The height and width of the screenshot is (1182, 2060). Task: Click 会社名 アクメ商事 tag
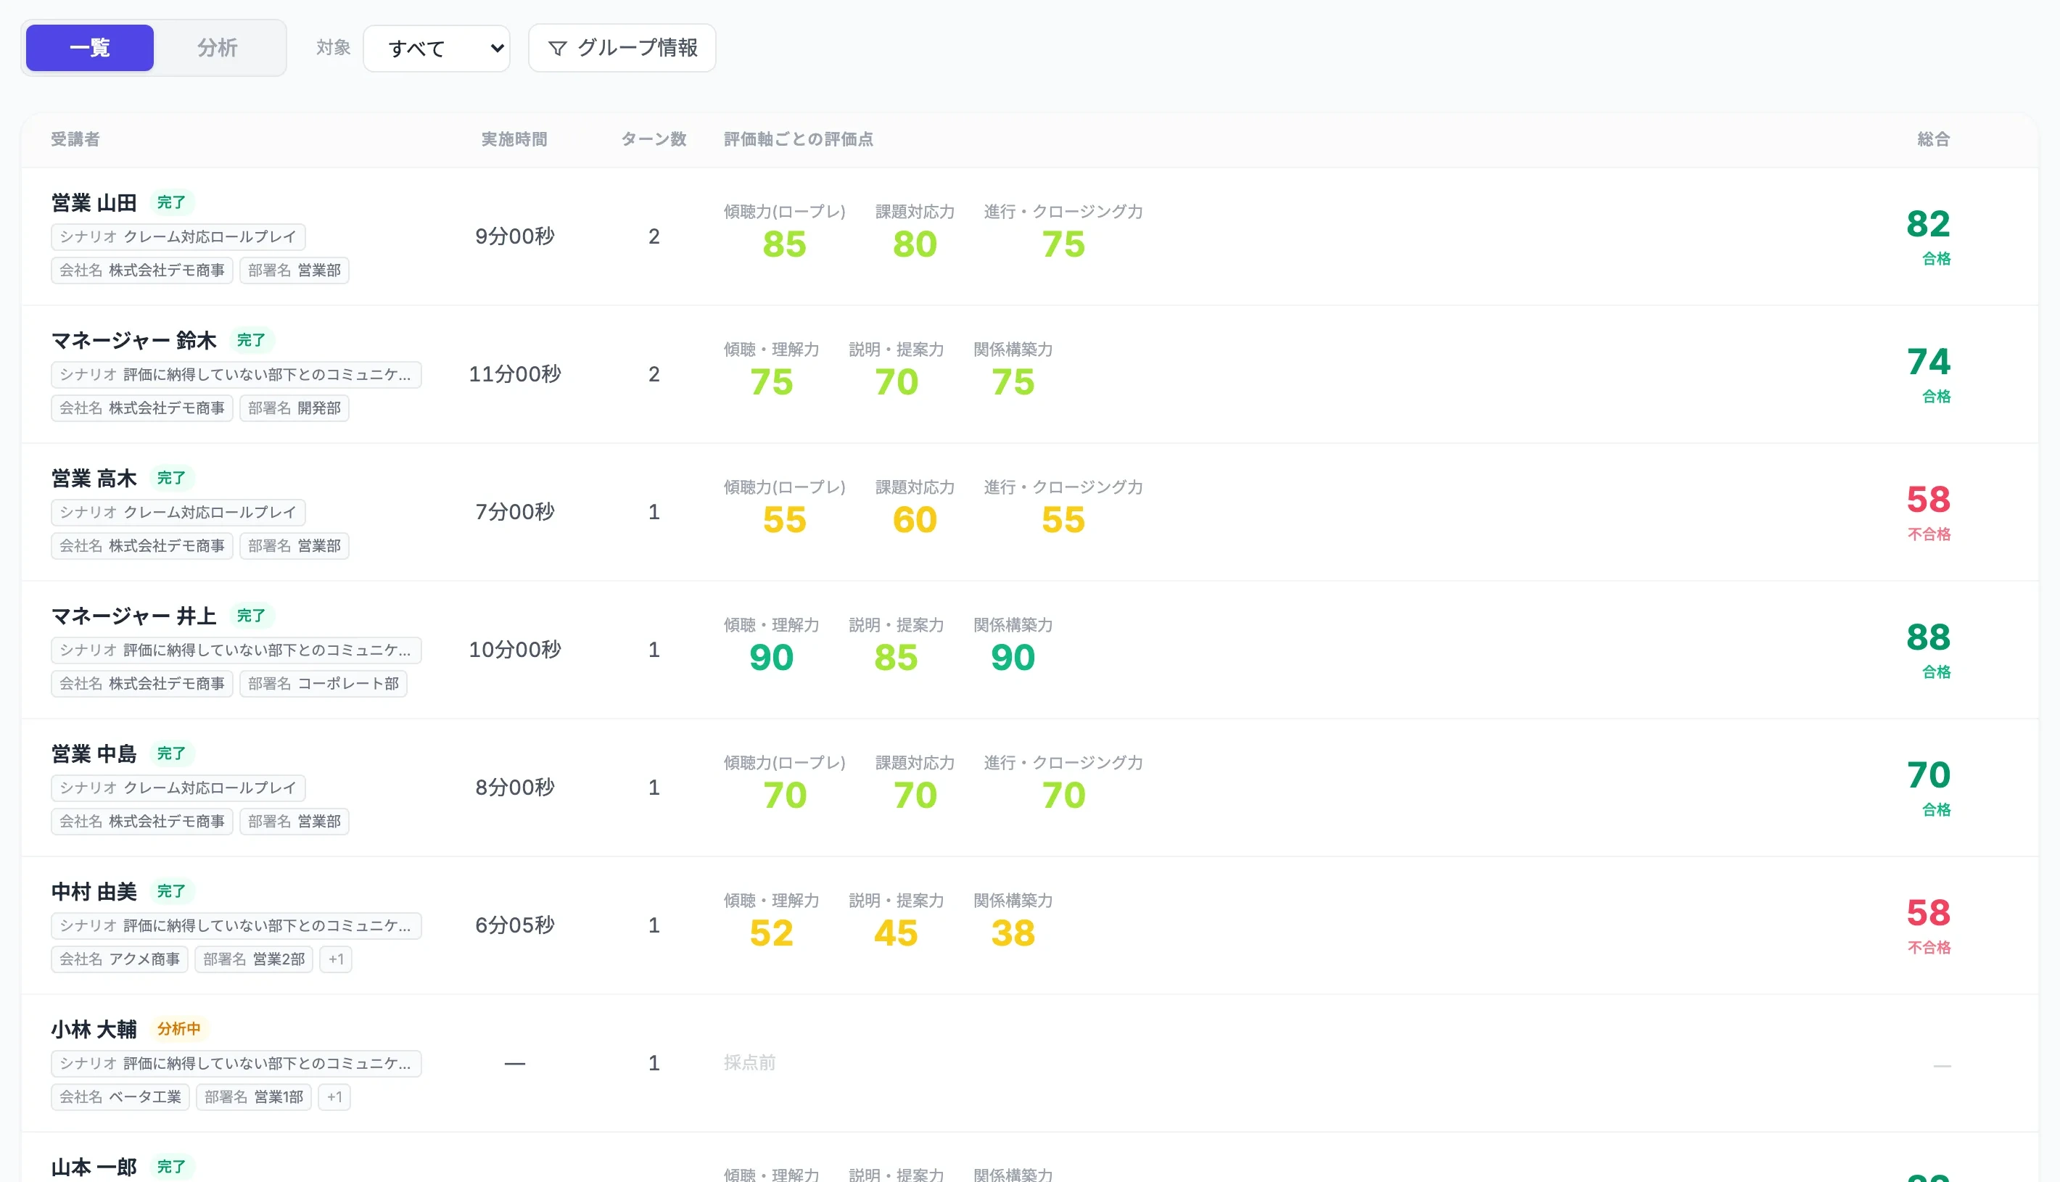[120, 959]
